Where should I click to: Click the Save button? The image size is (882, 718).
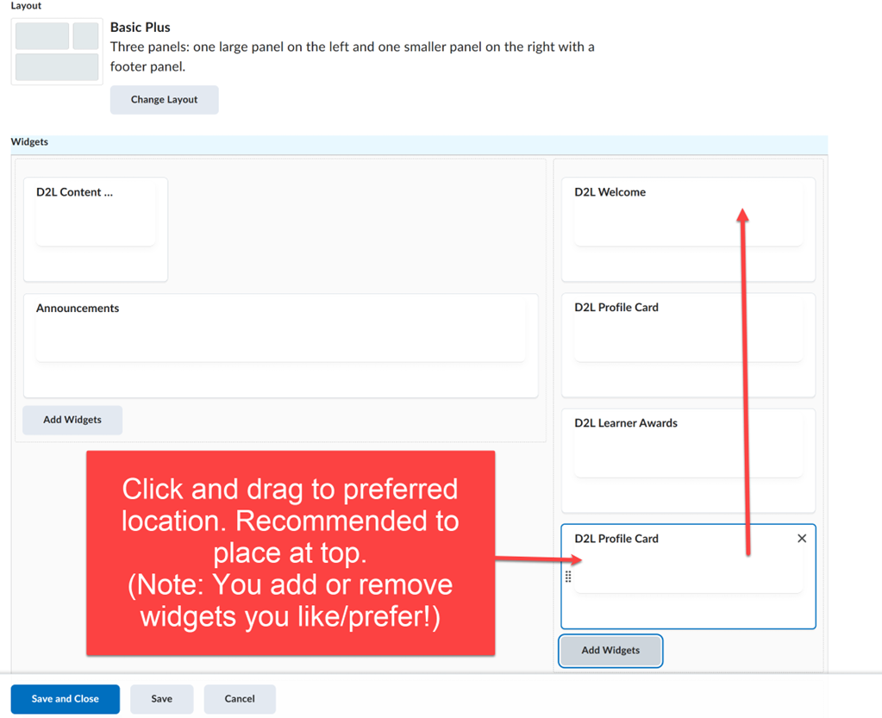pos(161,699)
